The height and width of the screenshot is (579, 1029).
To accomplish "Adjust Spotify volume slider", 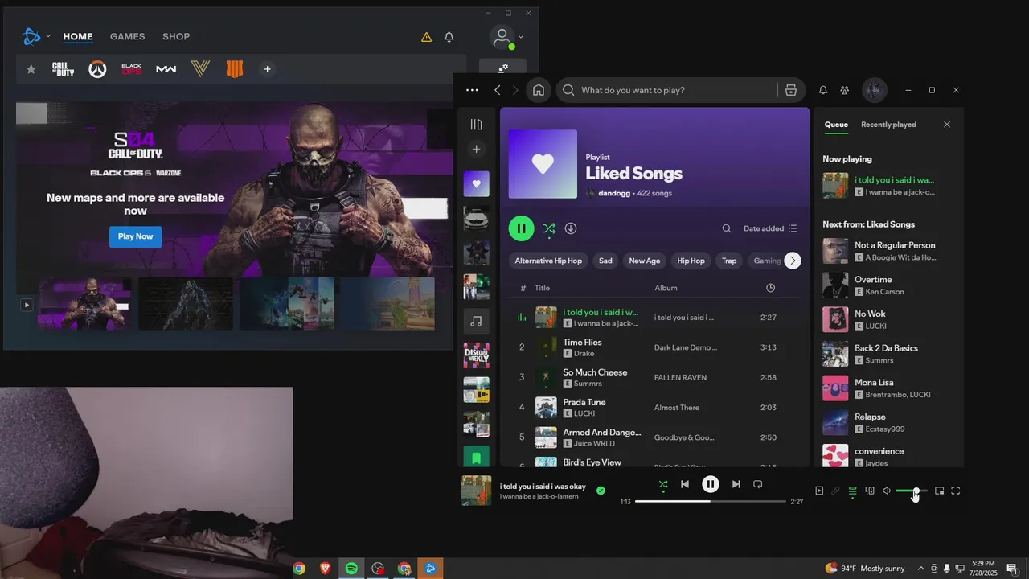I will pyautogui.click(x=912, y=491).
